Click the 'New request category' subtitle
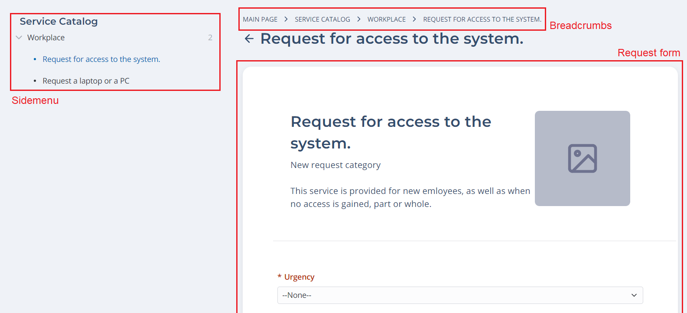The width and height of the screenshot is (687, 313). coord(335,165)
